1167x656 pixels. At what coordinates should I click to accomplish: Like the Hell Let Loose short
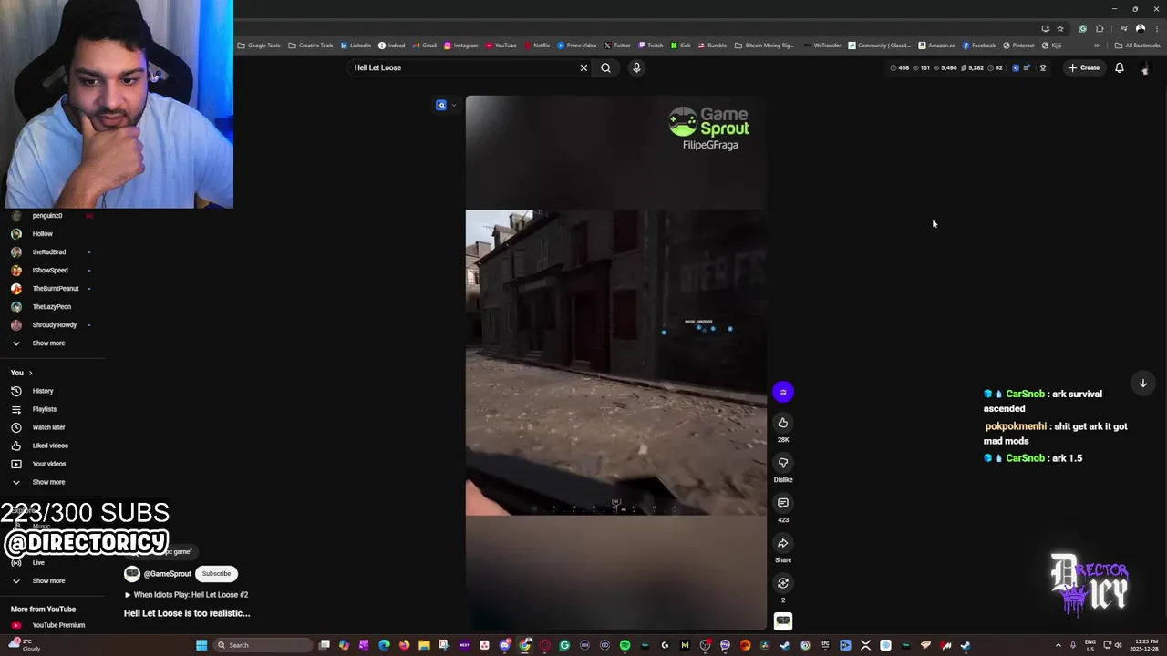(x=783, y=423)
